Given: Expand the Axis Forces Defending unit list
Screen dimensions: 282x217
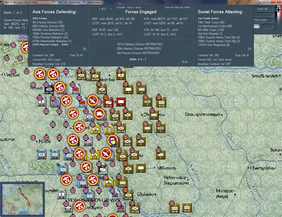Looking at the screenshot, I should [x=85, y=49].
